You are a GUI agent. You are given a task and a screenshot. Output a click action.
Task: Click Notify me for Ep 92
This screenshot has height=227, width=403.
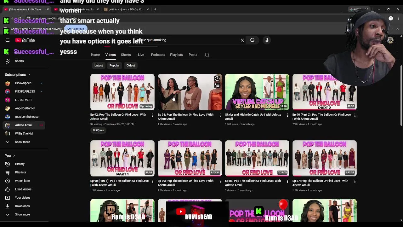tap(98, 130)
